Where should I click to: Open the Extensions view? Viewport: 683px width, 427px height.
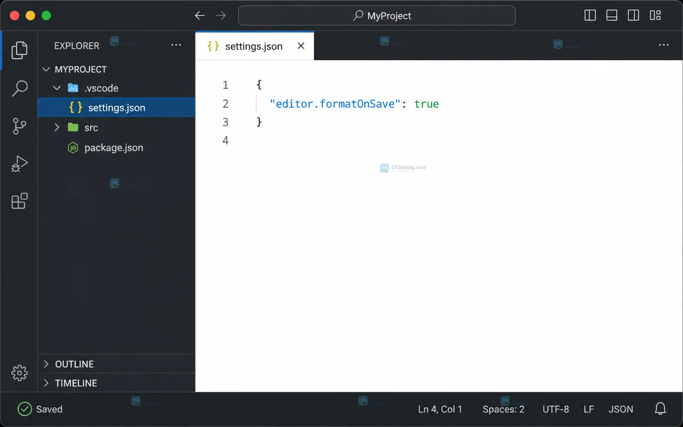19,201
